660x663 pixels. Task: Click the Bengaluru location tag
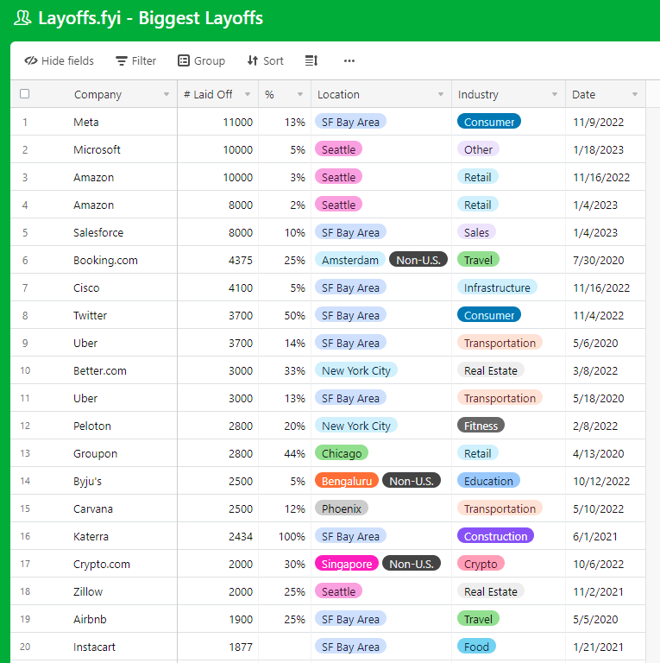347,481
